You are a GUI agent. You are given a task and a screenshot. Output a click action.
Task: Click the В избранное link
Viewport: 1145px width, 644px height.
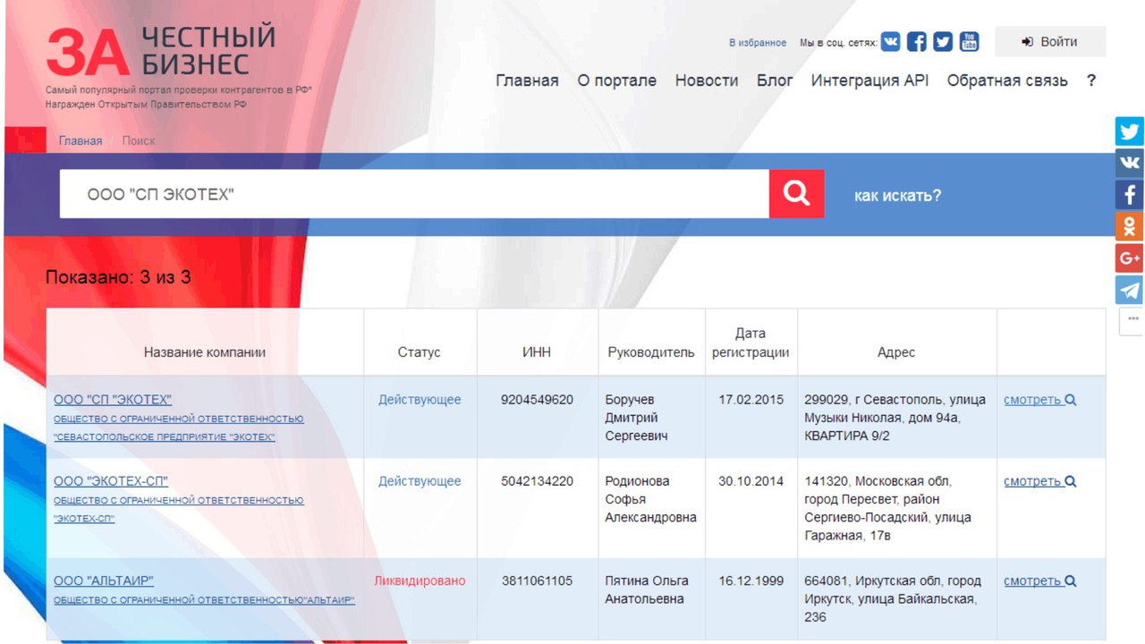click(x=758, y=43)
